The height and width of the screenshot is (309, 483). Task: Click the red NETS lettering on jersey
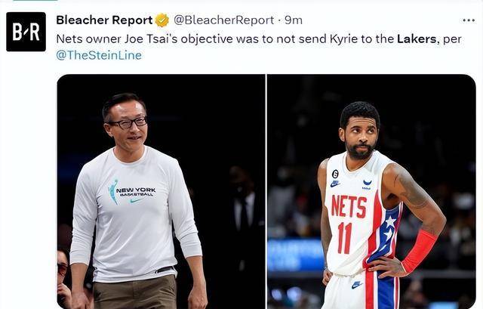tap(349, 206)
